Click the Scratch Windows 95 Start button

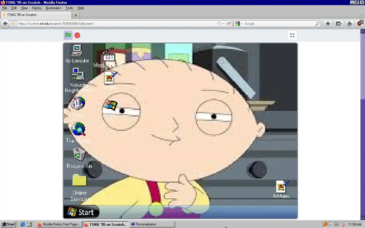[x=82, y=212]
